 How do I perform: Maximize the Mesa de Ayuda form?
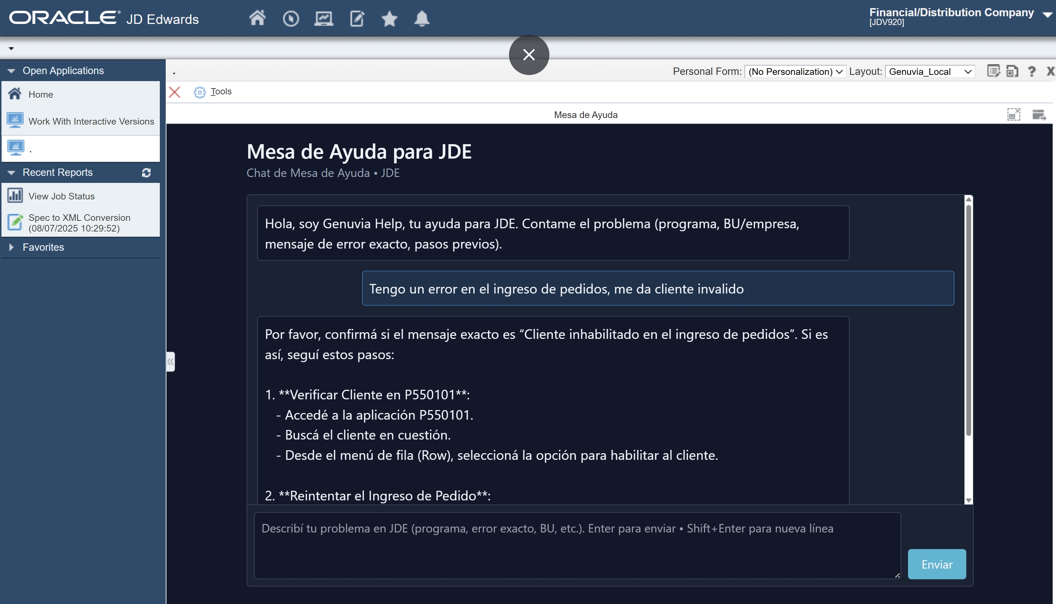[x=1014, y=114]
